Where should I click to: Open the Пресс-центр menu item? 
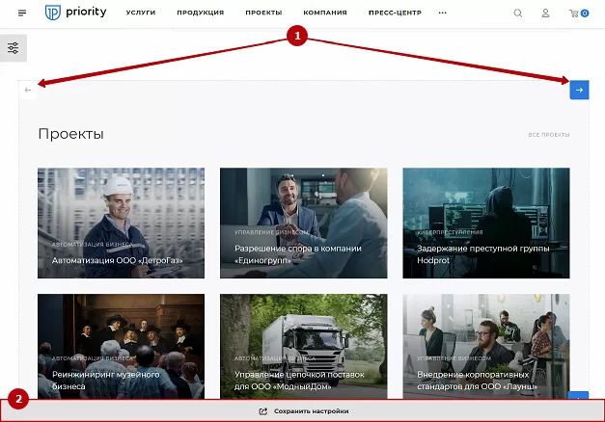[x=395, y=13]
